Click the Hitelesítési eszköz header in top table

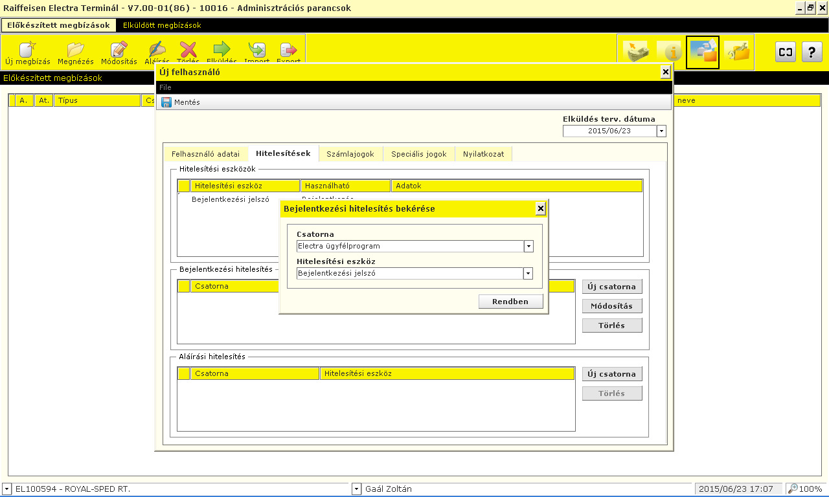pyautogui.click(x=245, y=186)
